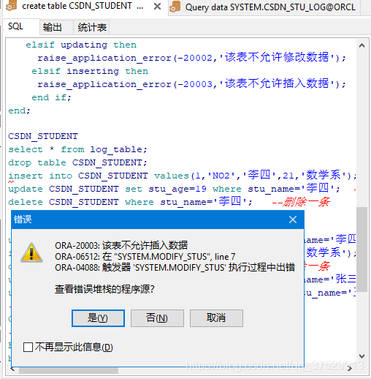The image size is (371, 379).
Task: Click the 'drop table CSDN_STUDENT;' line
Action: pos(77,162)
